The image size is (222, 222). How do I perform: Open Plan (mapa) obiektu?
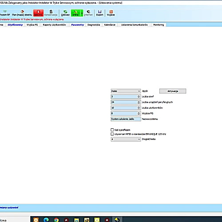point(22,13)
